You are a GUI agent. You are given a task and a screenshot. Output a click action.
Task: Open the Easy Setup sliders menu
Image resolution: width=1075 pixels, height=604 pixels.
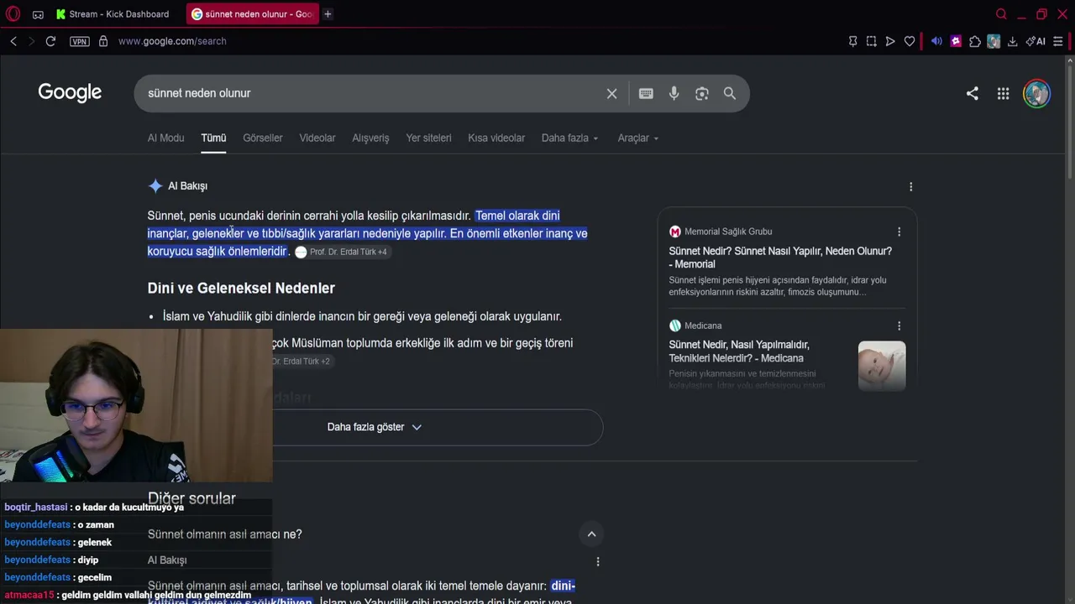click(x=1058, y=41)
